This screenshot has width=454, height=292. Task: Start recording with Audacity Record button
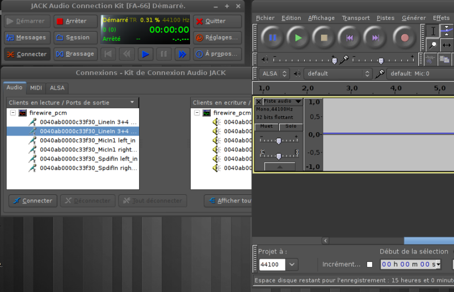pyautogui.click(x=405, y=37)
